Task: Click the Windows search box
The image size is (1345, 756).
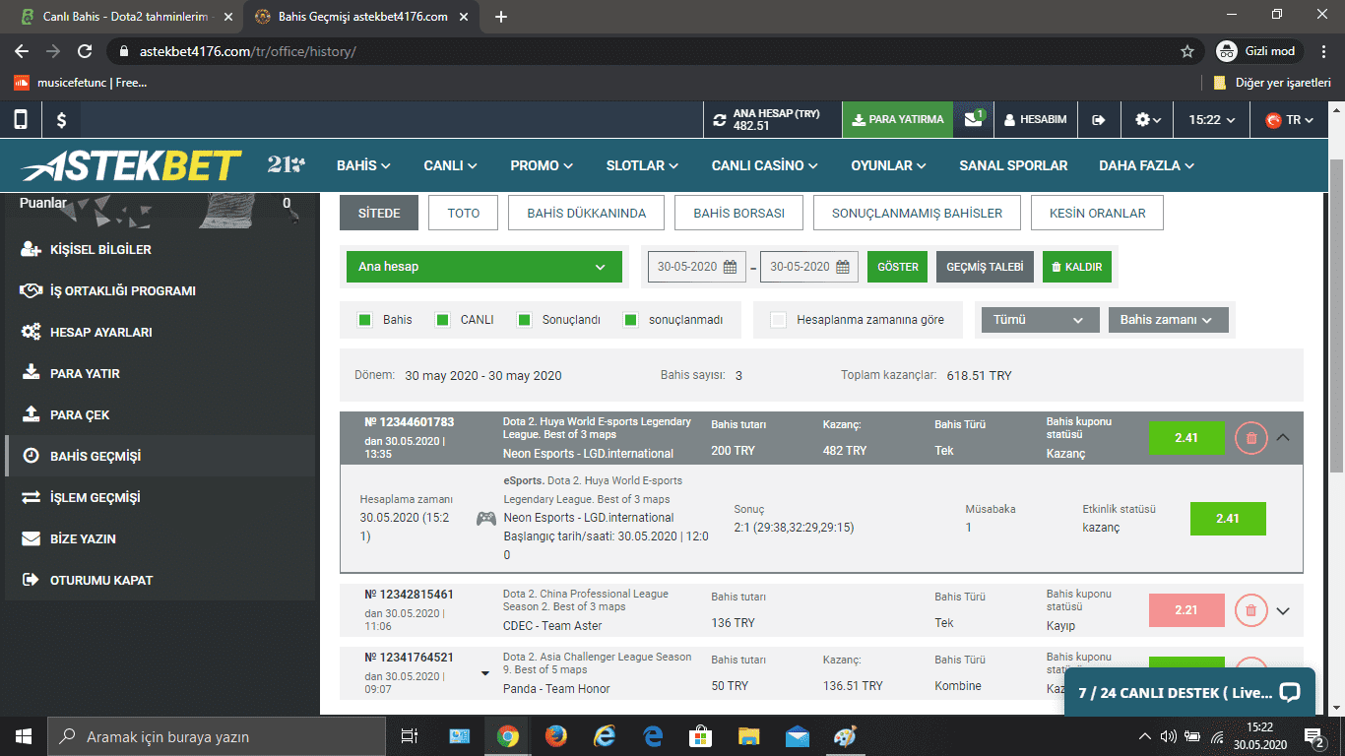Action: [216, 736]
